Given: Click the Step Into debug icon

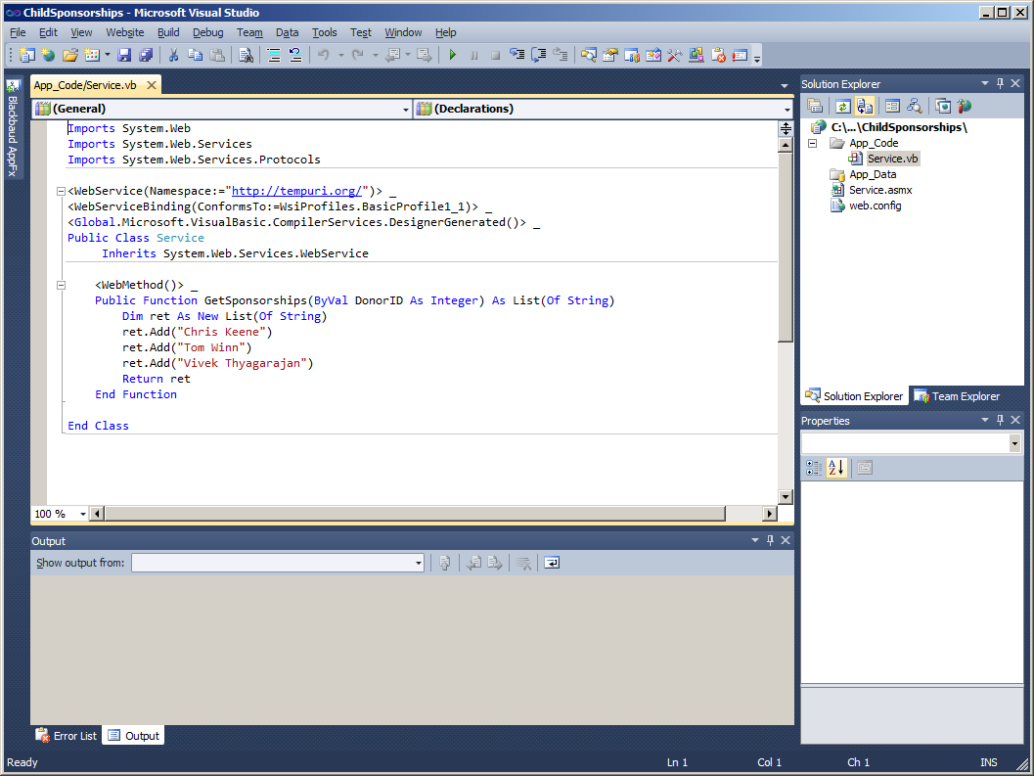Looking at the screenshot, I should tap(517, 56).
